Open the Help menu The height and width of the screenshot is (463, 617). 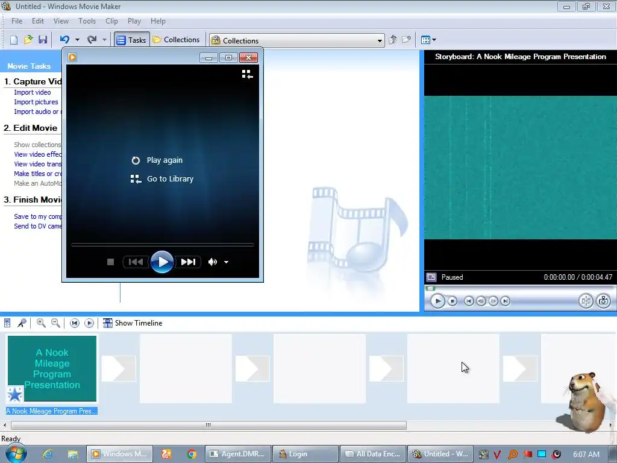[x=158, y=21]
